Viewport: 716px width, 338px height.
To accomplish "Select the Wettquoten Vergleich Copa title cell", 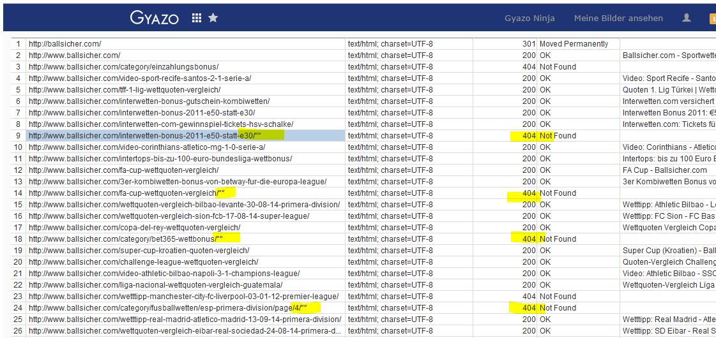I will tap(669, 227).
